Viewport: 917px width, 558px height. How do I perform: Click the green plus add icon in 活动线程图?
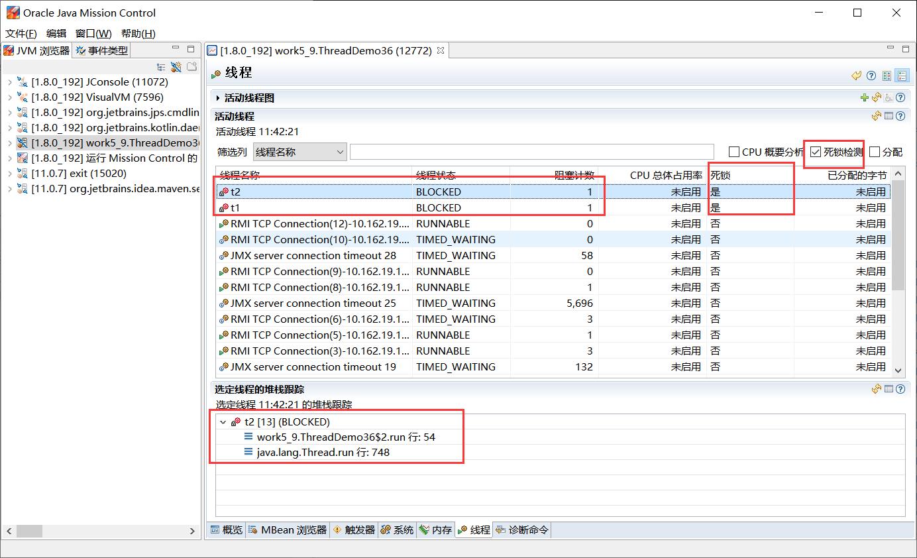pos(865,97)
